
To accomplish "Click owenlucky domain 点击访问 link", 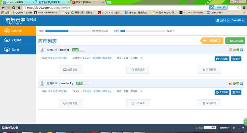I will (x=53, y=91).
